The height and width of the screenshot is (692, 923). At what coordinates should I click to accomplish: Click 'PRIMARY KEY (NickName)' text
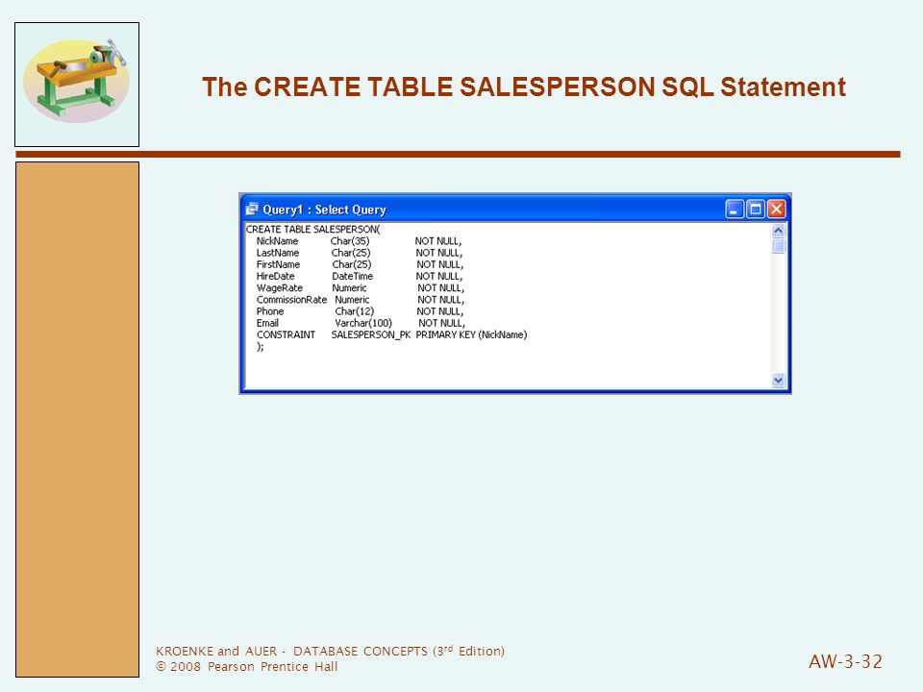(471, 334)
